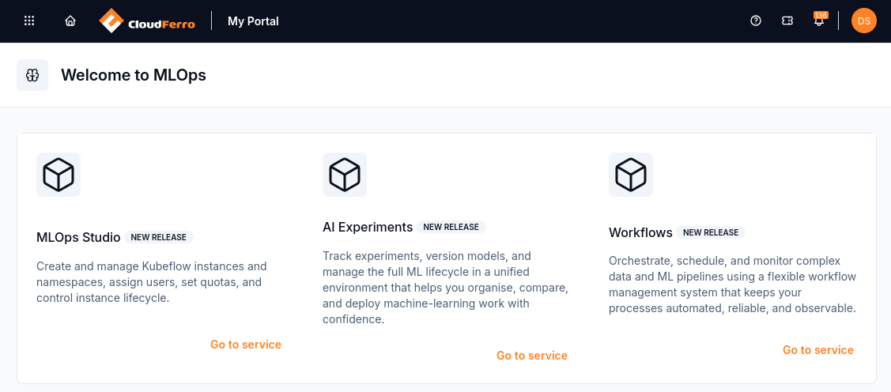The image size is (891, 392).
Task: Go to service for MLOps Studio
Action: point(245,345)
